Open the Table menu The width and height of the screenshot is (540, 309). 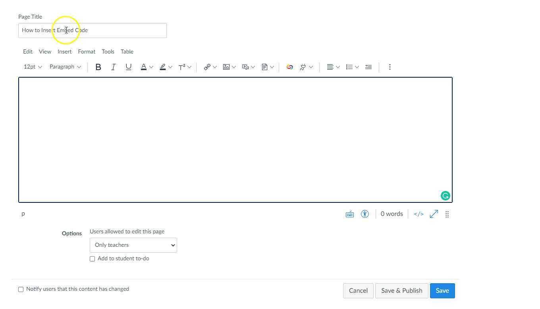[127, 51]
